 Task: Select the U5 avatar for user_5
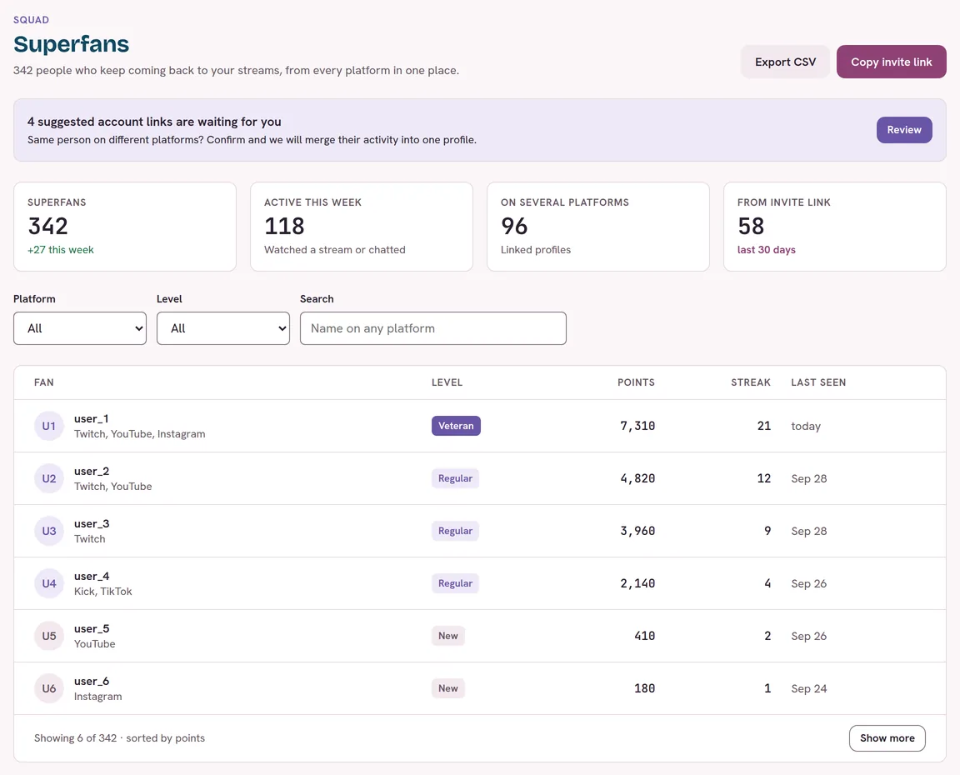pyautogui.click(x=49, y=636)
